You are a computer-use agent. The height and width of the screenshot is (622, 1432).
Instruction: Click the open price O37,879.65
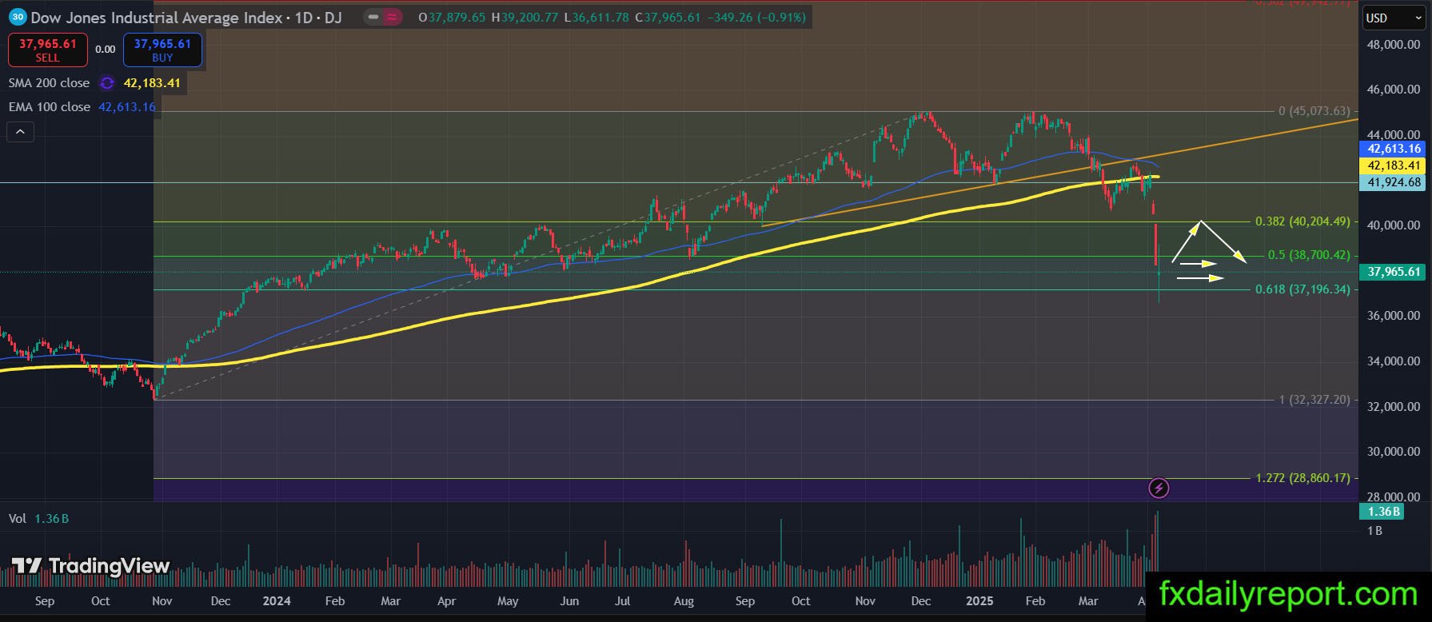pos(452,17)
